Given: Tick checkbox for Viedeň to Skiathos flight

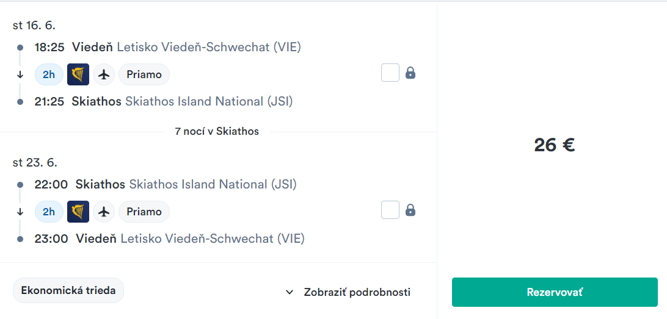Looking at the screenshot, I should [390, 73].
